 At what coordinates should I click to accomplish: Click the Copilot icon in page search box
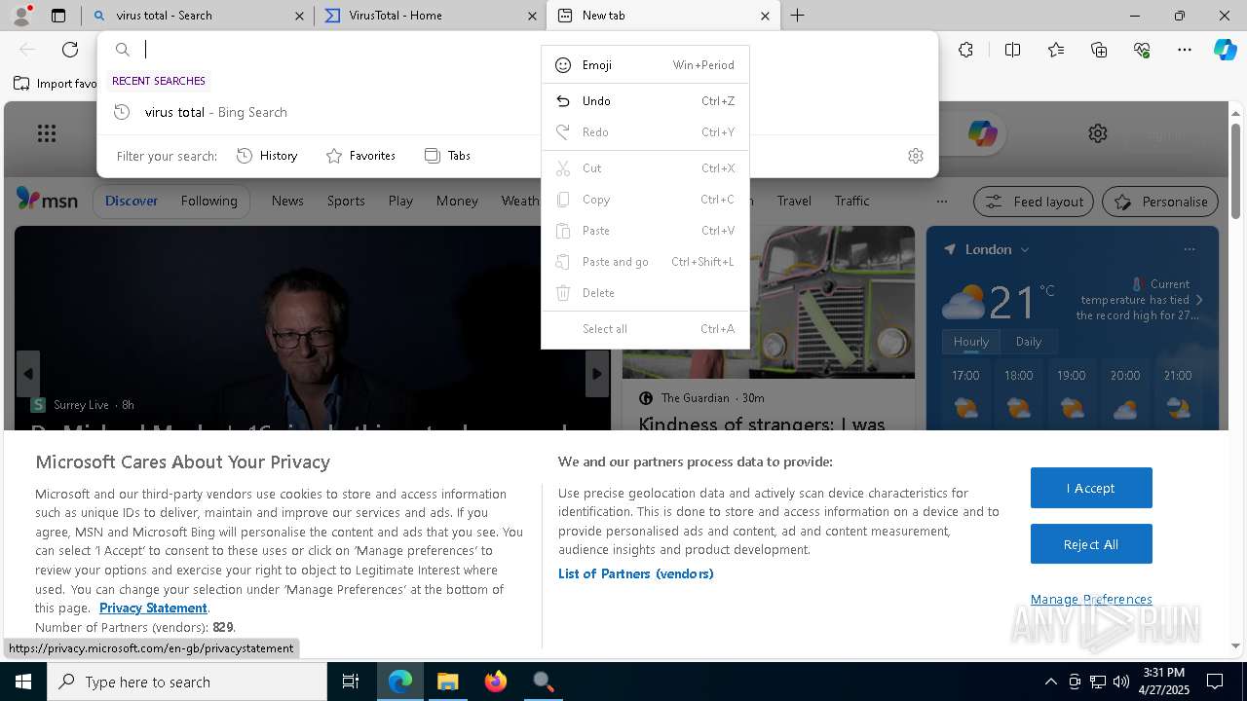tap(982, 133)
